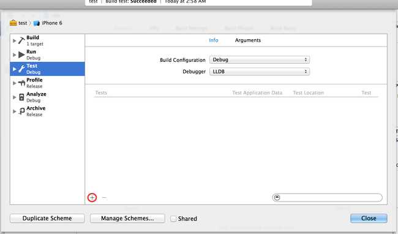Click the Test Application Data column header

[257, 92]
